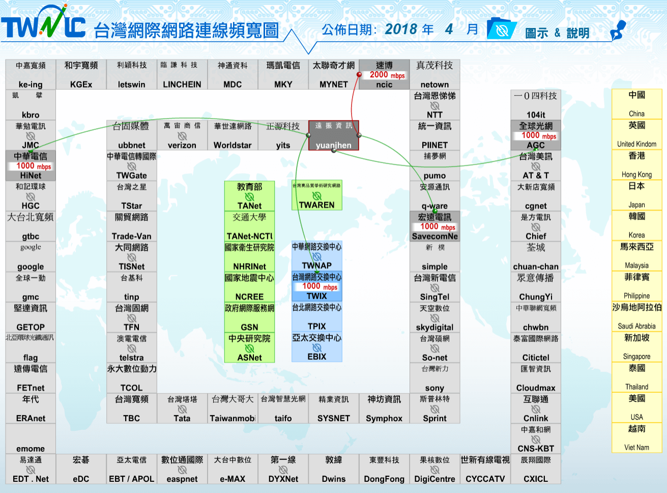Click the link icon in the TFN cell

[132, 318]
